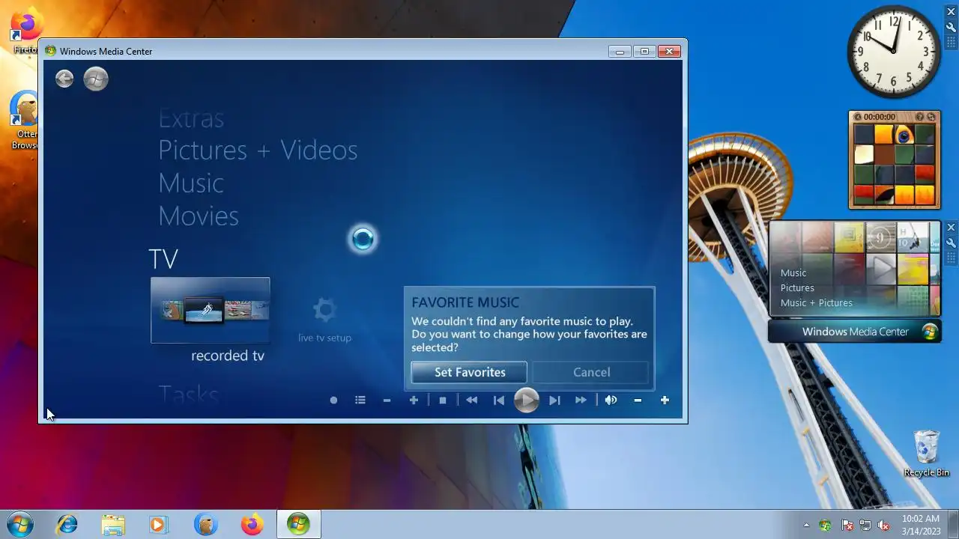Image resolution: width=959 pixels, height=539 pixels.
Task: Click the Show desktop strip at taskbar end
Action: (954, 525)
